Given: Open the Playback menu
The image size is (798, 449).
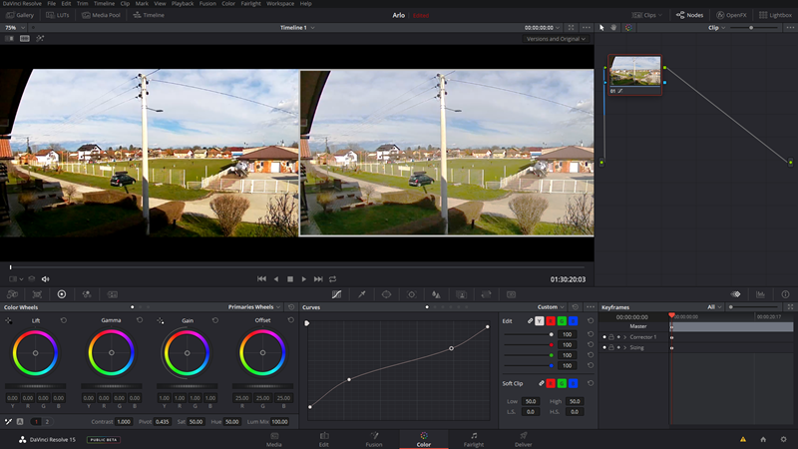Looking at the screenshot, I should (183, 4).
